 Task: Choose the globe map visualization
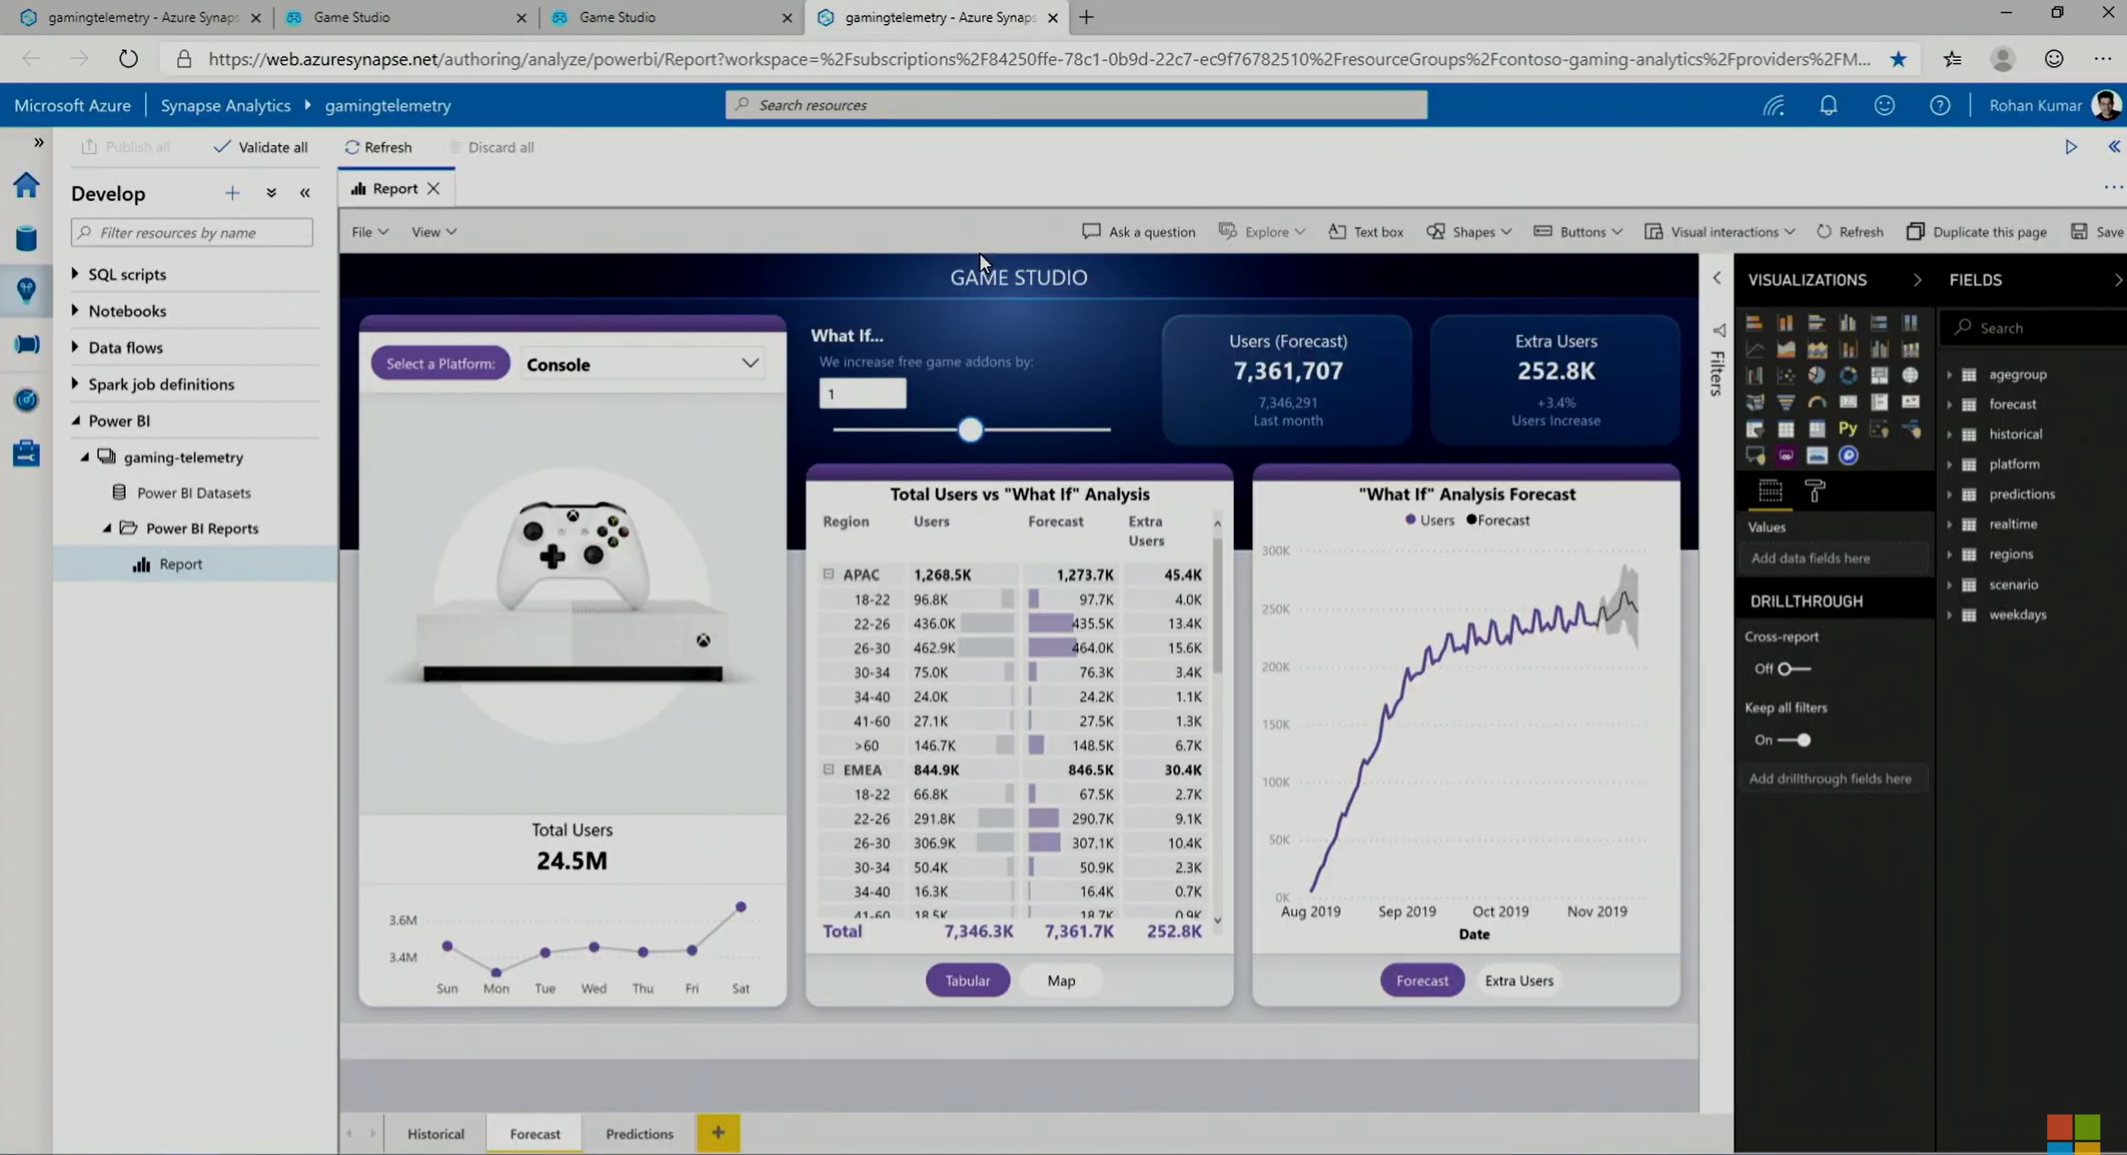(1910, 376)
